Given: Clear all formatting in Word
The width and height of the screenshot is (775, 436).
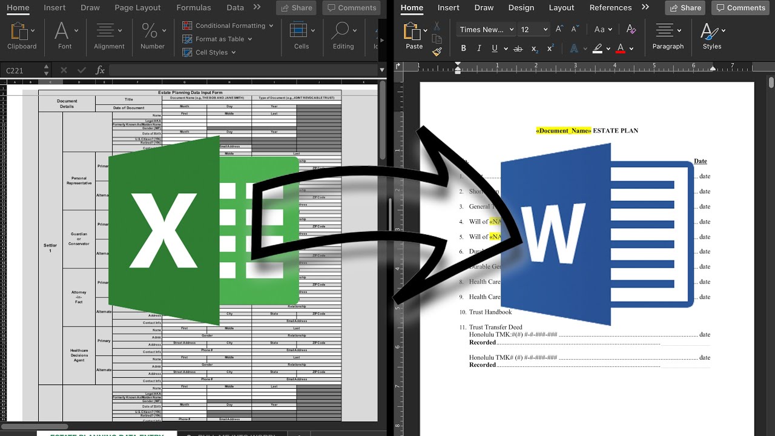Looking at the screenshot, I should click(x=631, y=29).
